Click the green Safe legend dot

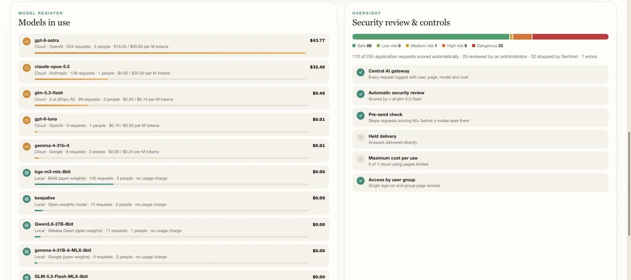[354, 46]
